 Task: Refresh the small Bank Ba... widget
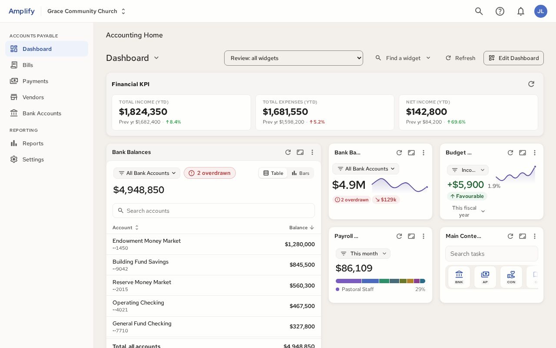[x=399, y=153]
